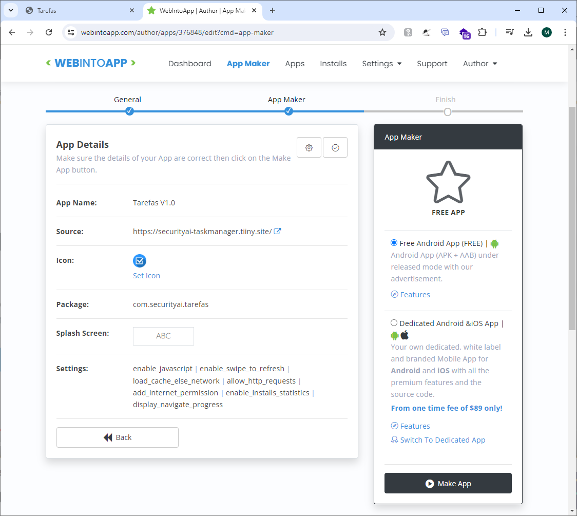
Task: Click the source URL securityai-taskmanager.tiiny.site text
Action: pos(202,232)
